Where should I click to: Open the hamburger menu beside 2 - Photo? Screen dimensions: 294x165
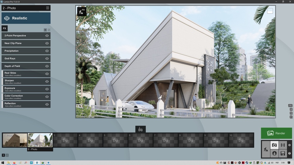(47, 8)
